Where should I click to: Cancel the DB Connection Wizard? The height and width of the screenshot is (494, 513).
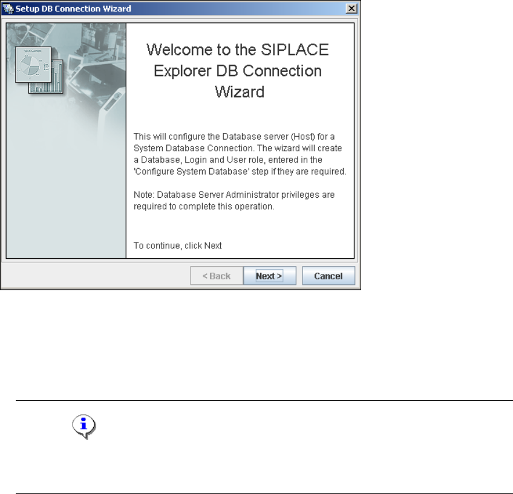click(328, 276)
